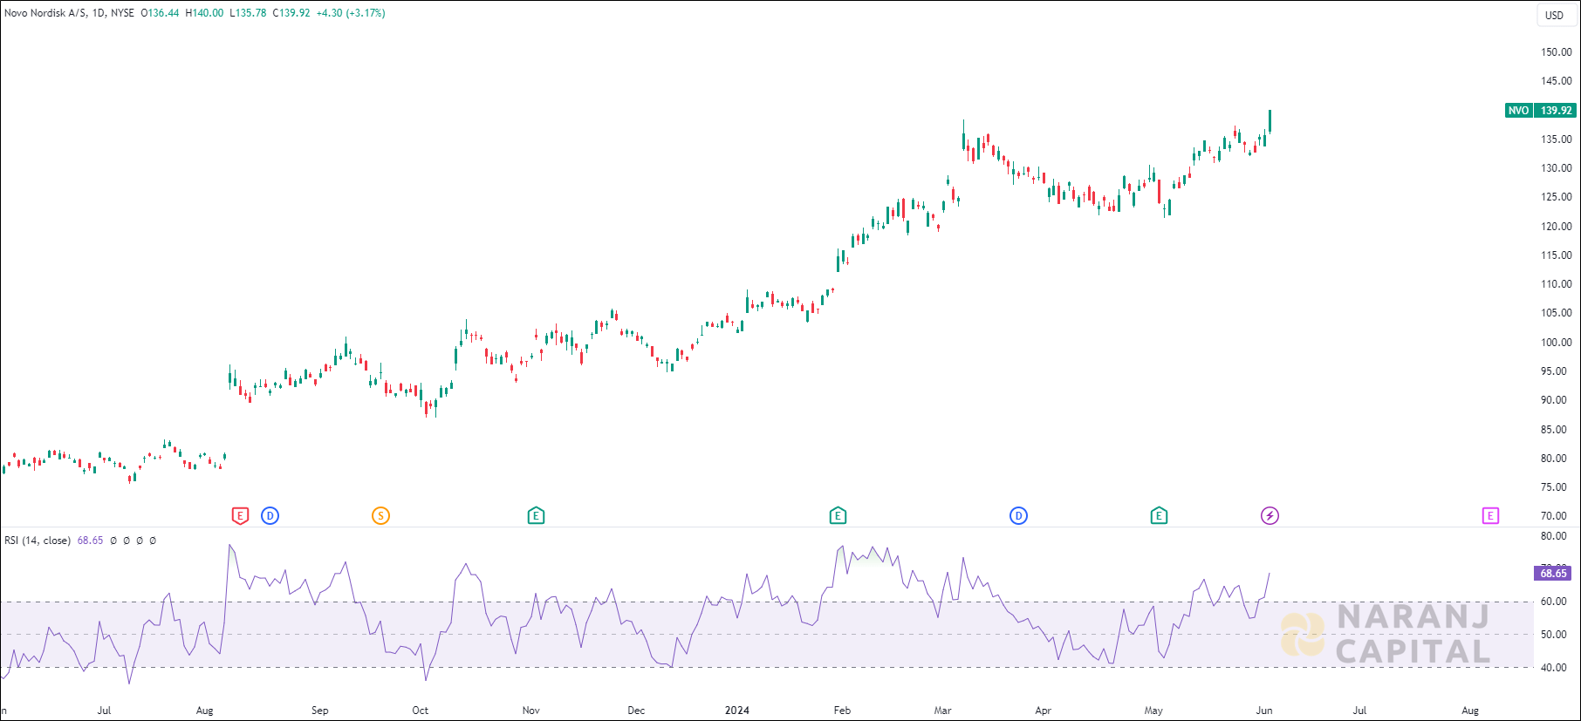Click the Nov label on time axis
This screenshot has width=1581, height=721.
(x=530, y=711)
